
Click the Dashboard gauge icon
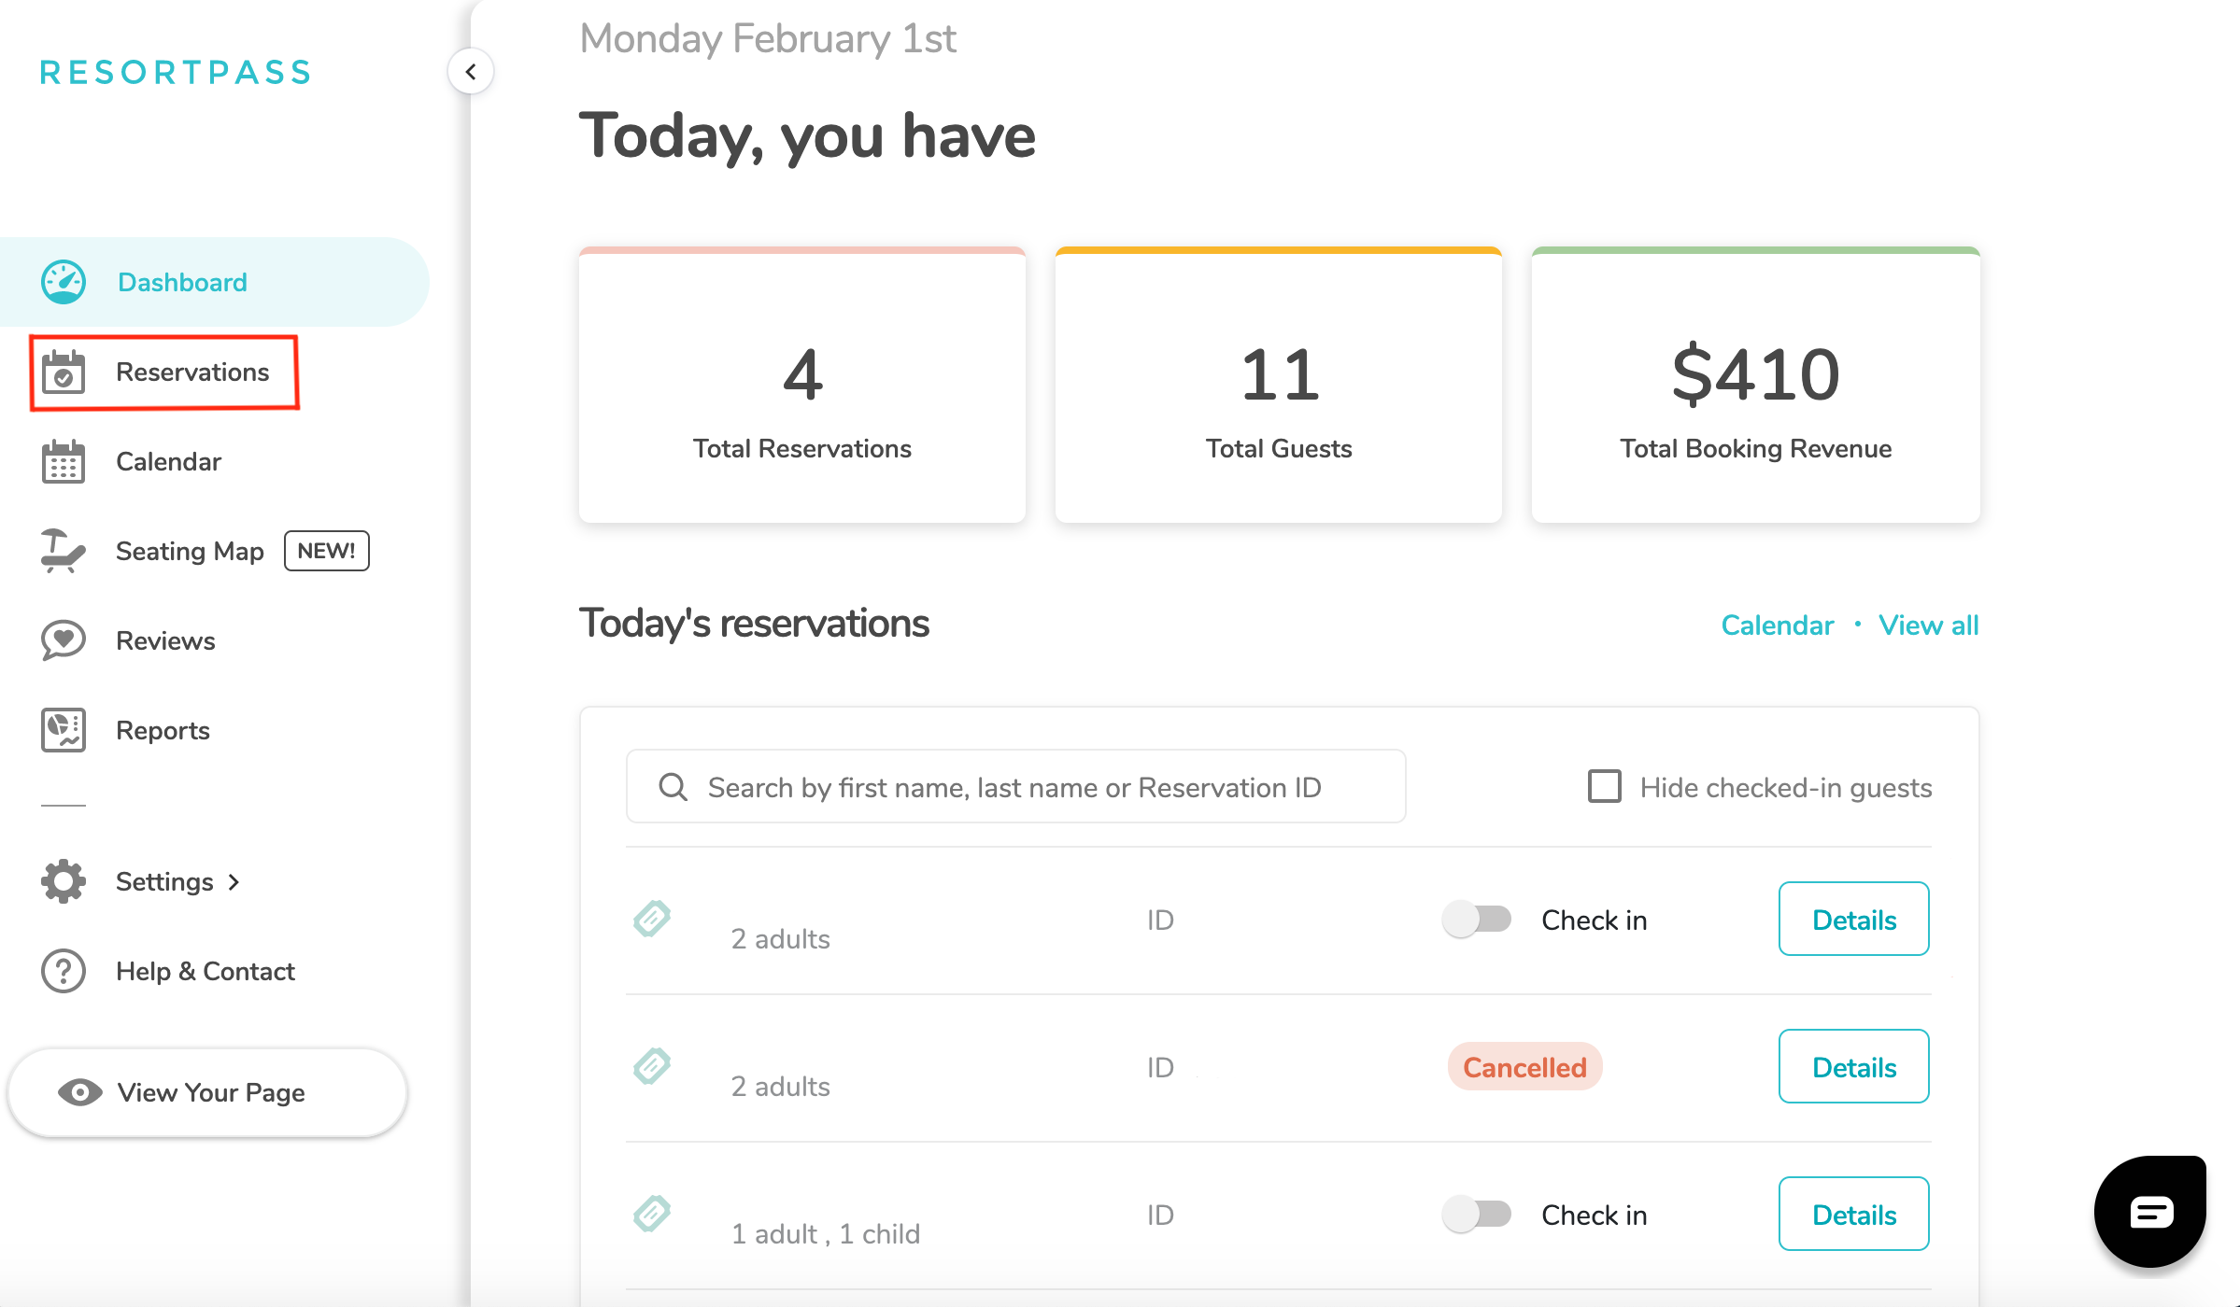[x=64, y=282]
